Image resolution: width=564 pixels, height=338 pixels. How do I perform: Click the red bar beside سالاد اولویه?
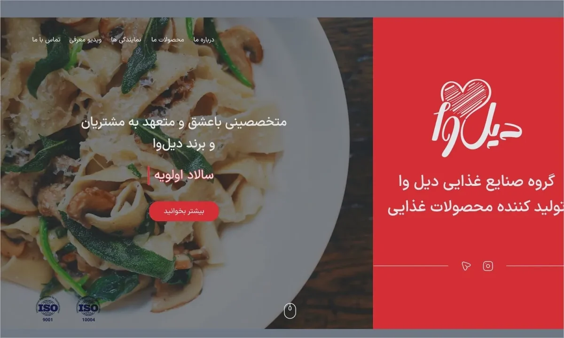tap(149, 176)
